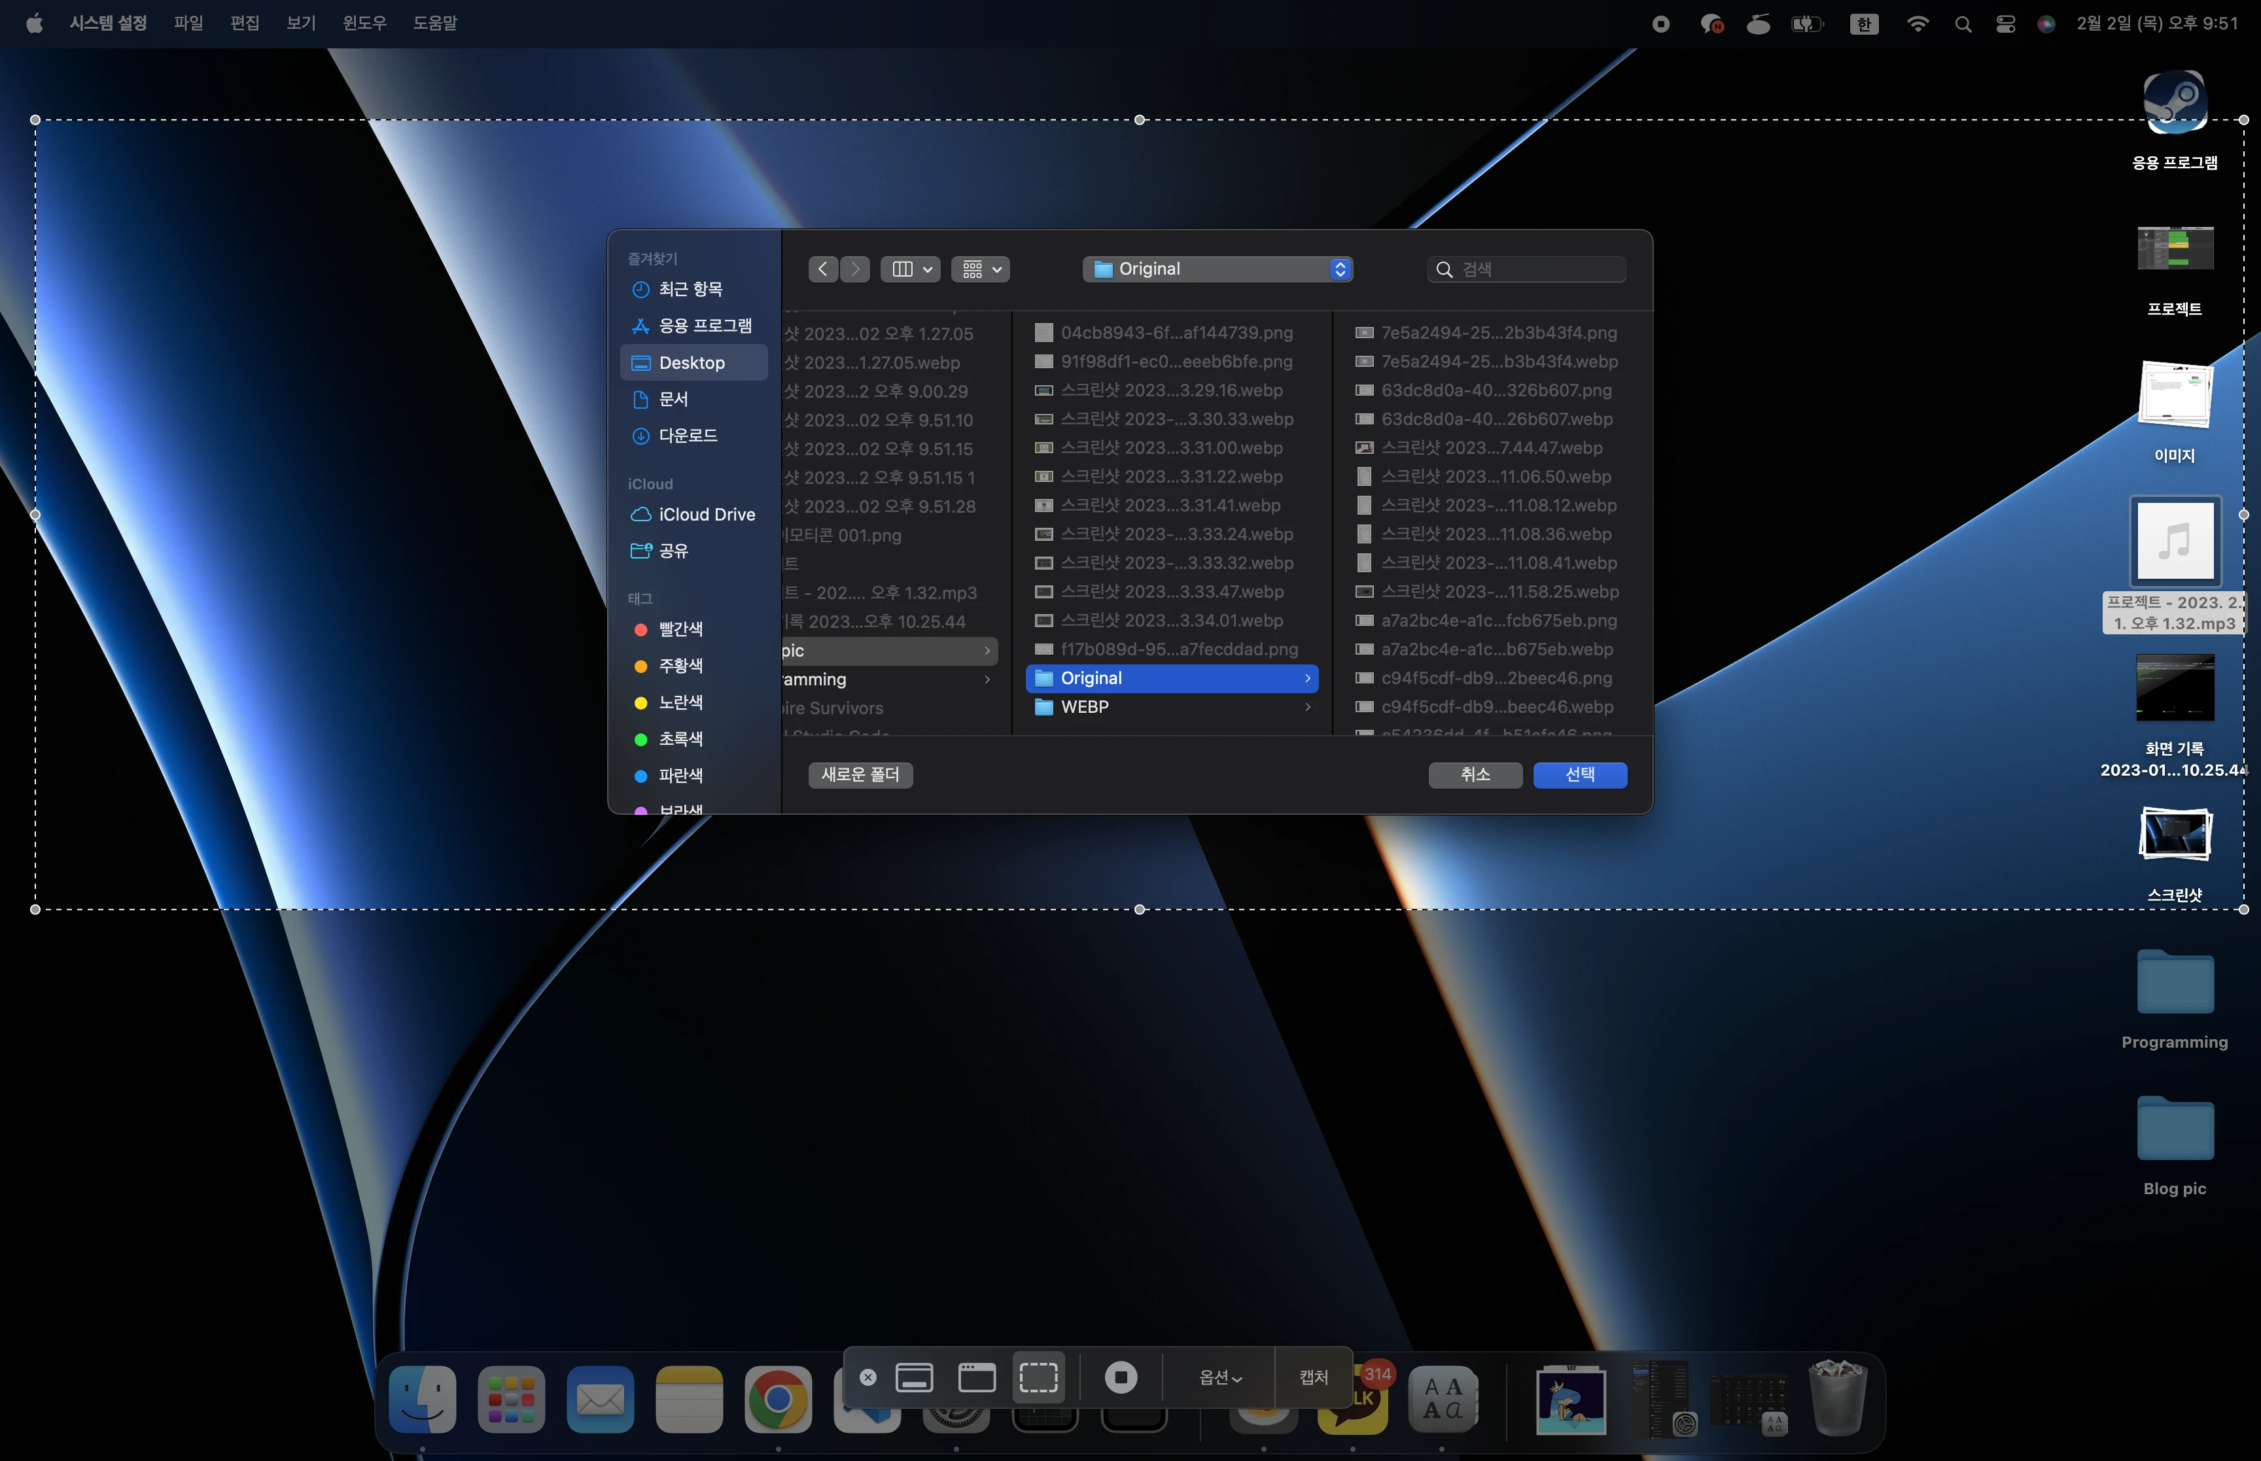The image size is (2261, 1461).
Task: Click the Wi-Fi status icon
Action: point(1918,24)
